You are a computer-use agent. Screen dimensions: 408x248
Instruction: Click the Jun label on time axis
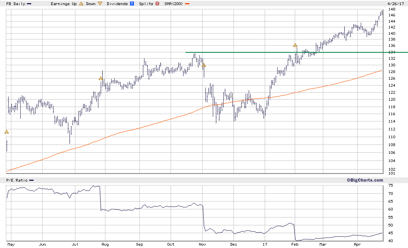43,244
